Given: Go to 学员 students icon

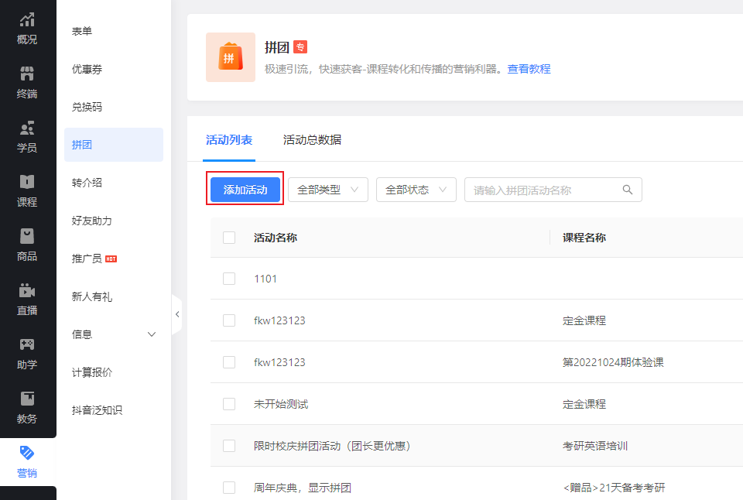Looking at the screenshot, I should click(x=27, y=128).
